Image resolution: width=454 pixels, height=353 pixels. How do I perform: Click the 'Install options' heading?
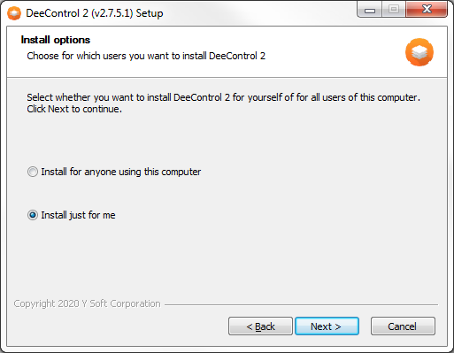[56, 40]
